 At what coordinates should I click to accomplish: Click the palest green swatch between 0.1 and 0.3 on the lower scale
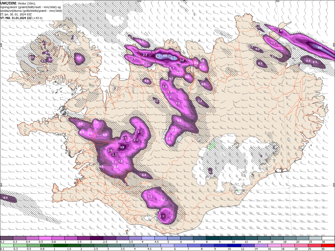[7, 245]
